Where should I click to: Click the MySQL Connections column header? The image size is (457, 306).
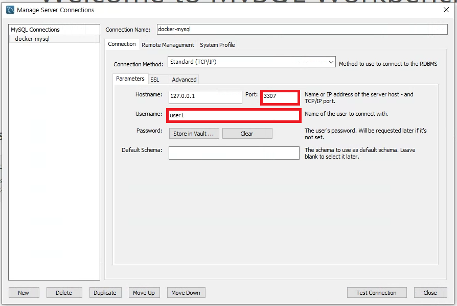point(47,30)
